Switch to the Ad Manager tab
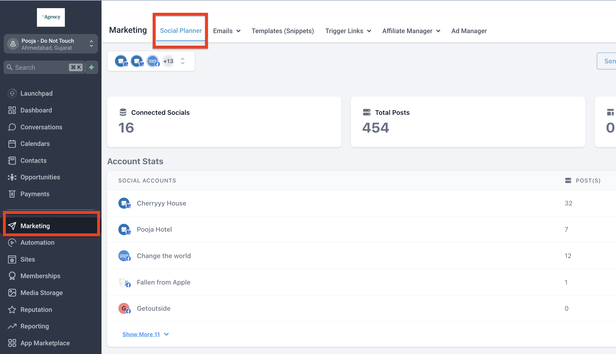Screen dimensions: 616x354 469,31
